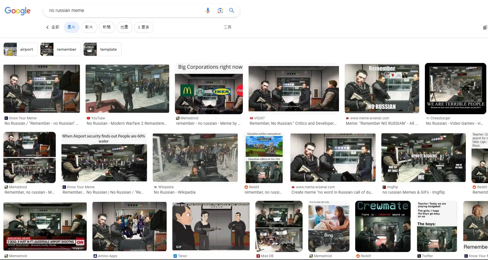The height and width of the screenshot is (260, 488).
Task: Filter results by airport chip
Action: (20, 49)
